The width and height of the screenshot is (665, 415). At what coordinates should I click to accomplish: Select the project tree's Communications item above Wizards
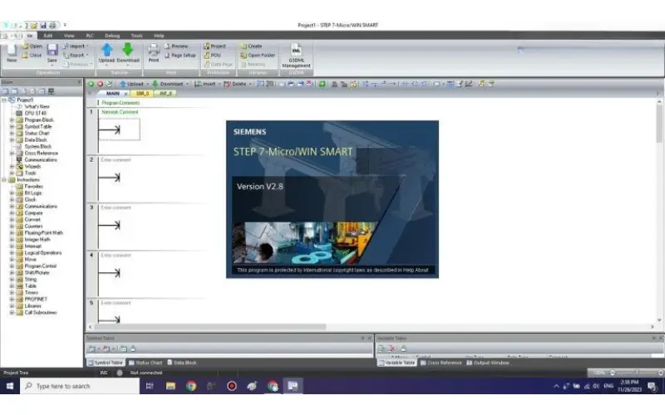pos(41,159)
